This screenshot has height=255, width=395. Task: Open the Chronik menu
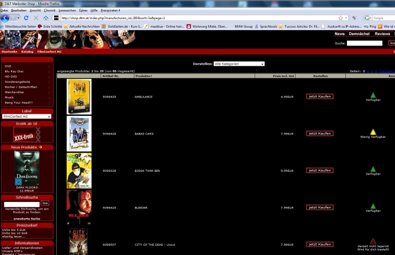(49, 10)
